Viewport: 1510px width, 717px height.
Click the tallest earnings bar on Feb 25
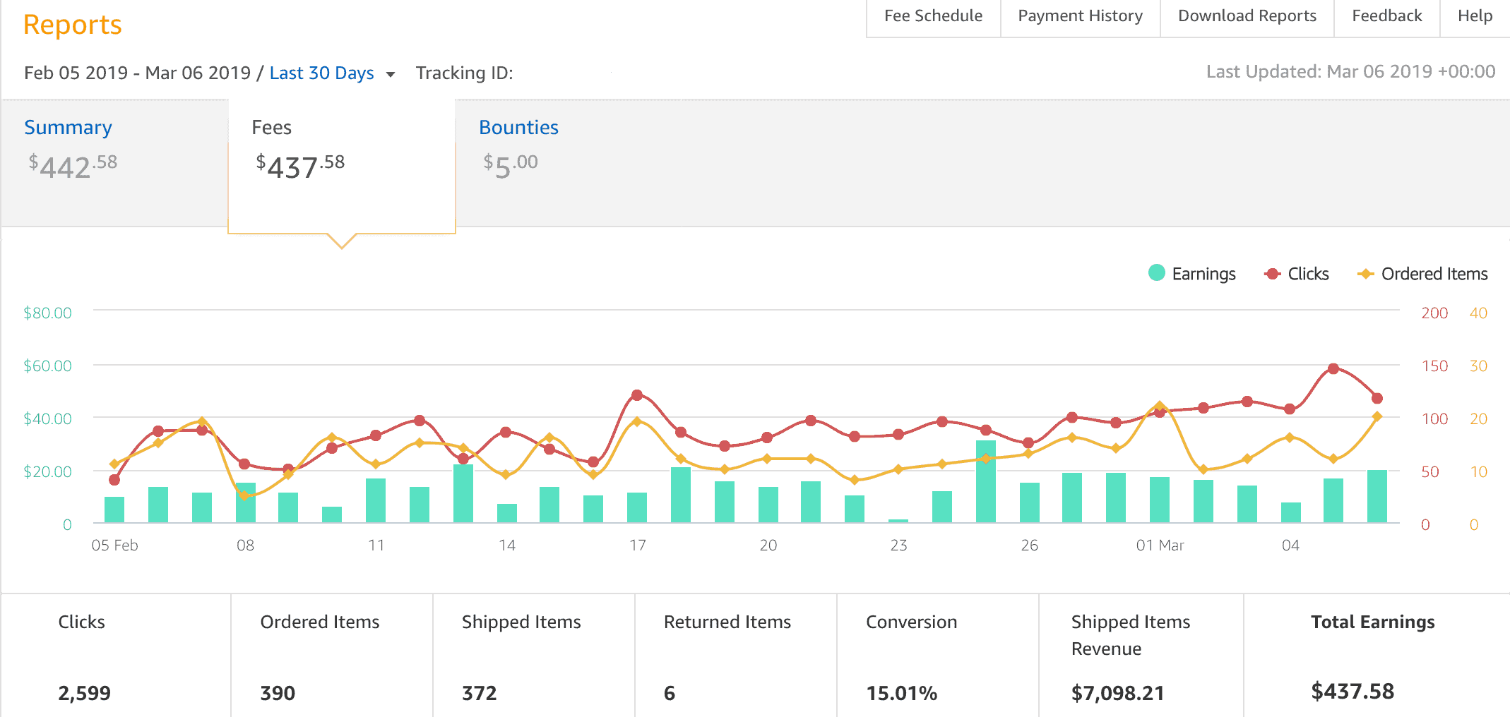pyautogui.click(x=985, y=481)
